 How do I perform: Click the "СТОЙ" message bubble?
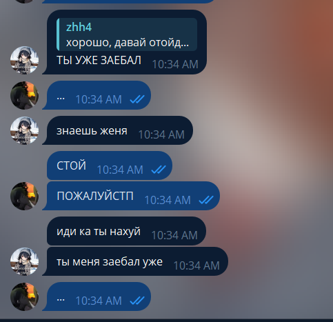tap(110, 165)
